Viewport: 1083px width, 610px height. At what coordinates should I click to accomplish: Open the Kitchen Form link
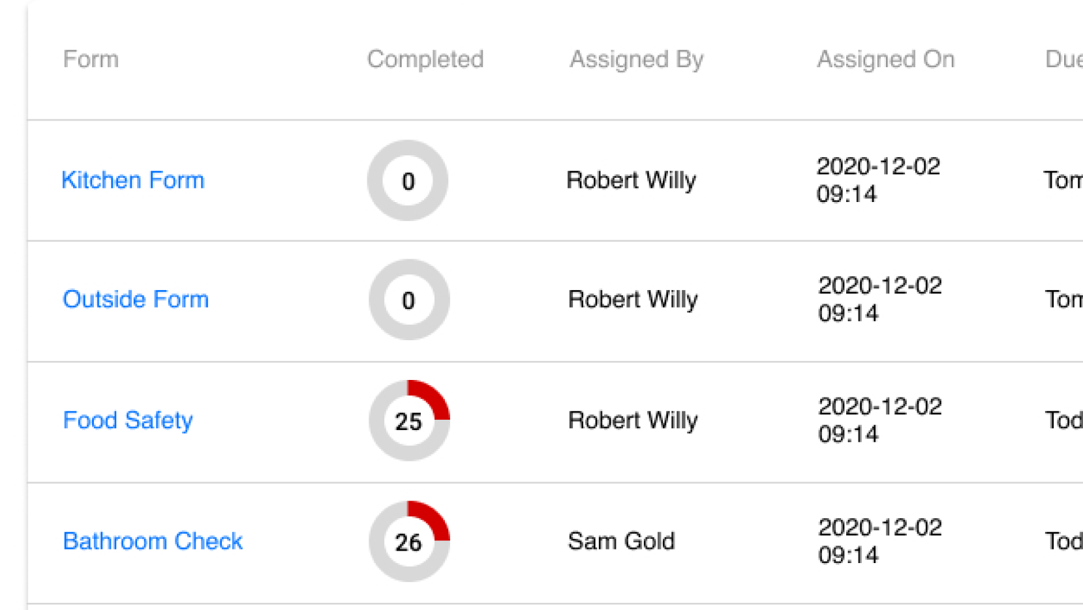(132, 180)
